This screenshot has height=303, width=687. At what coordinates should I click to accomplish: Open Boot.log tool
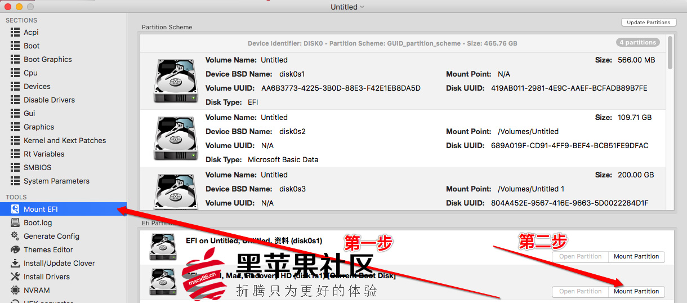38,222
